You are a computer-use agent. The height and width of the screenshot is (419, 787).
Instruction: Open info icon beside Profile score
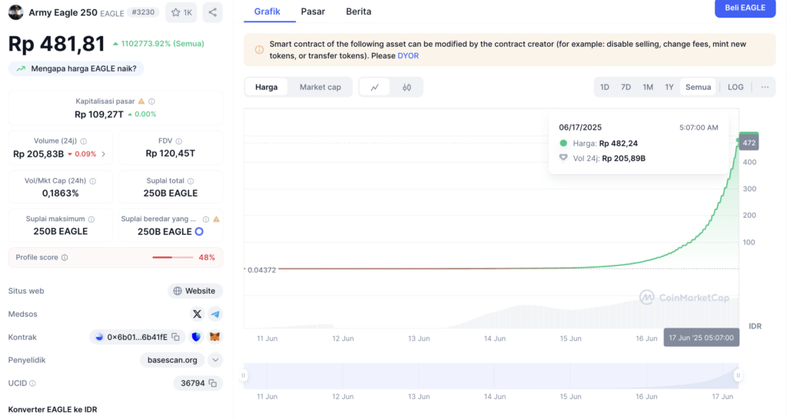pyautogui.click(x=65, y=258)
